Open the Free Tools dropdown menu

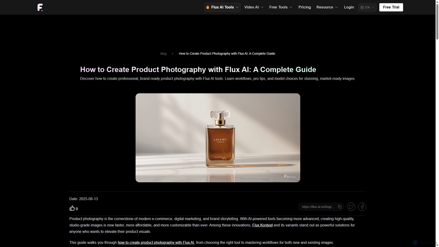[281, 7]
